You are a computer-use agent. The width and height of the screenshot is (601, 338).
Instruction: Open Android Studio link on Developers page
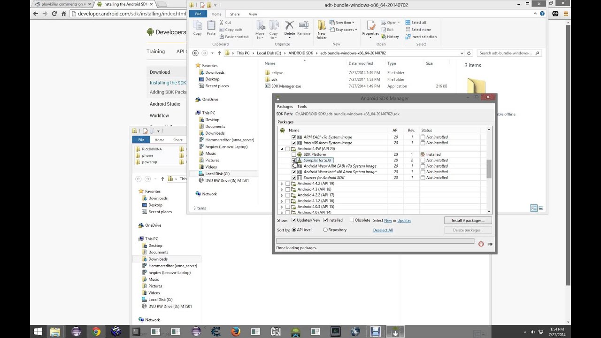pyautogui.click(x=165, y=104)
